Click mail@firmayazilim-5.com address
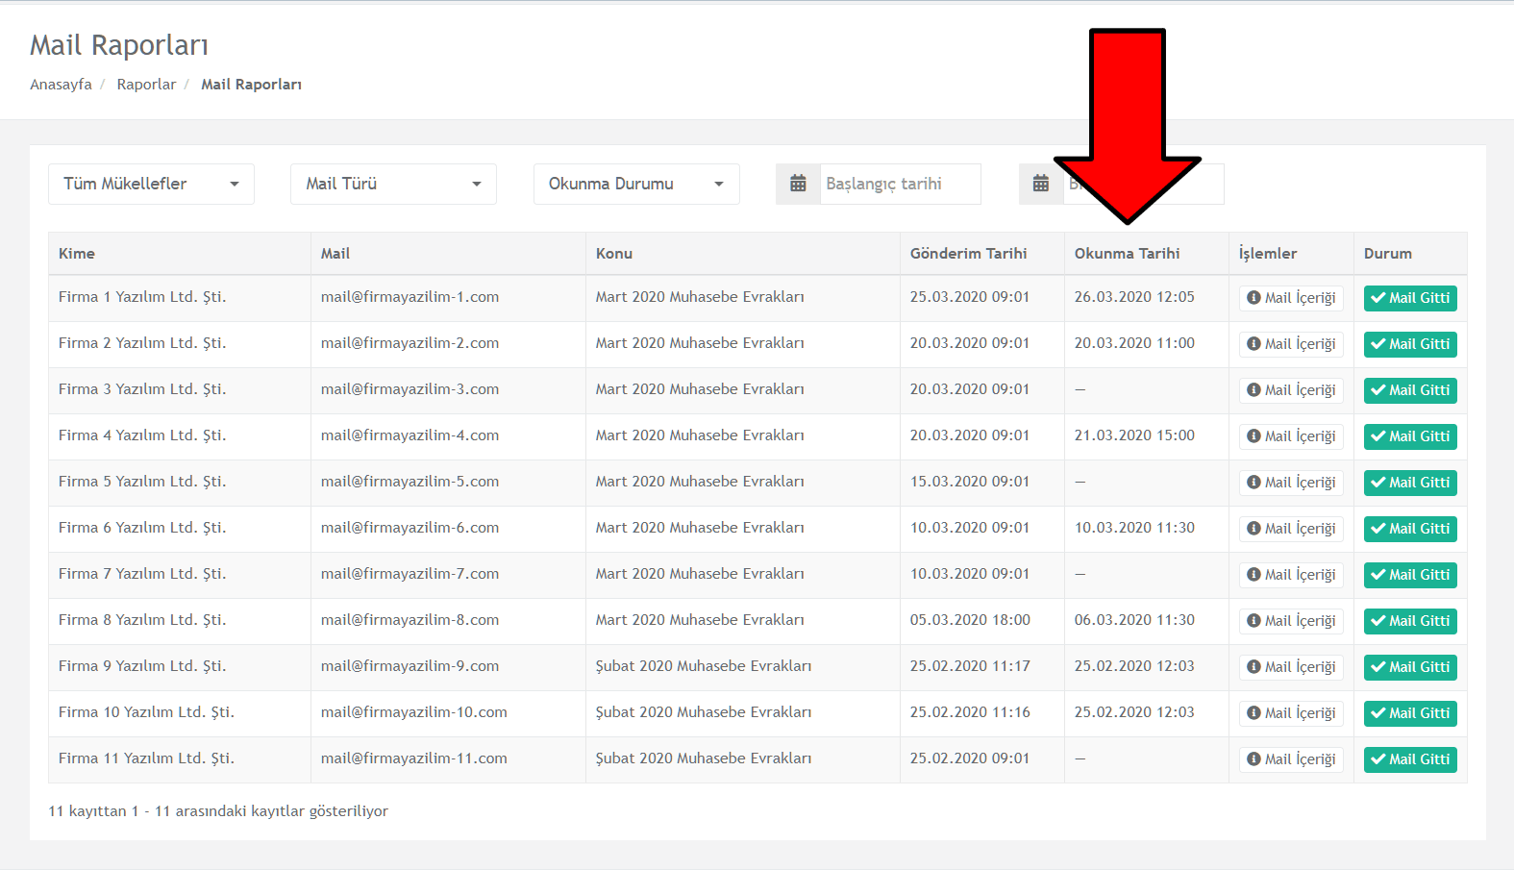1514x870 pixels. tap(410, 482)
